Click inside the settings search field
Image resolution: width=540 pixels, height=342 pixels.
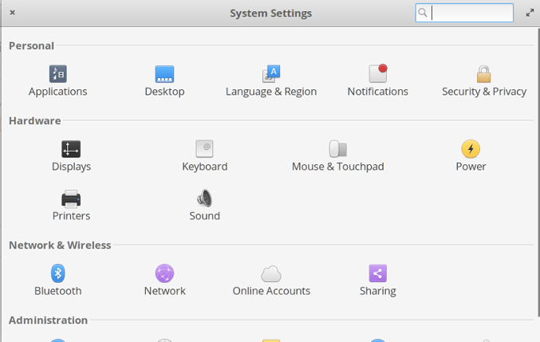tap(471, 13)
